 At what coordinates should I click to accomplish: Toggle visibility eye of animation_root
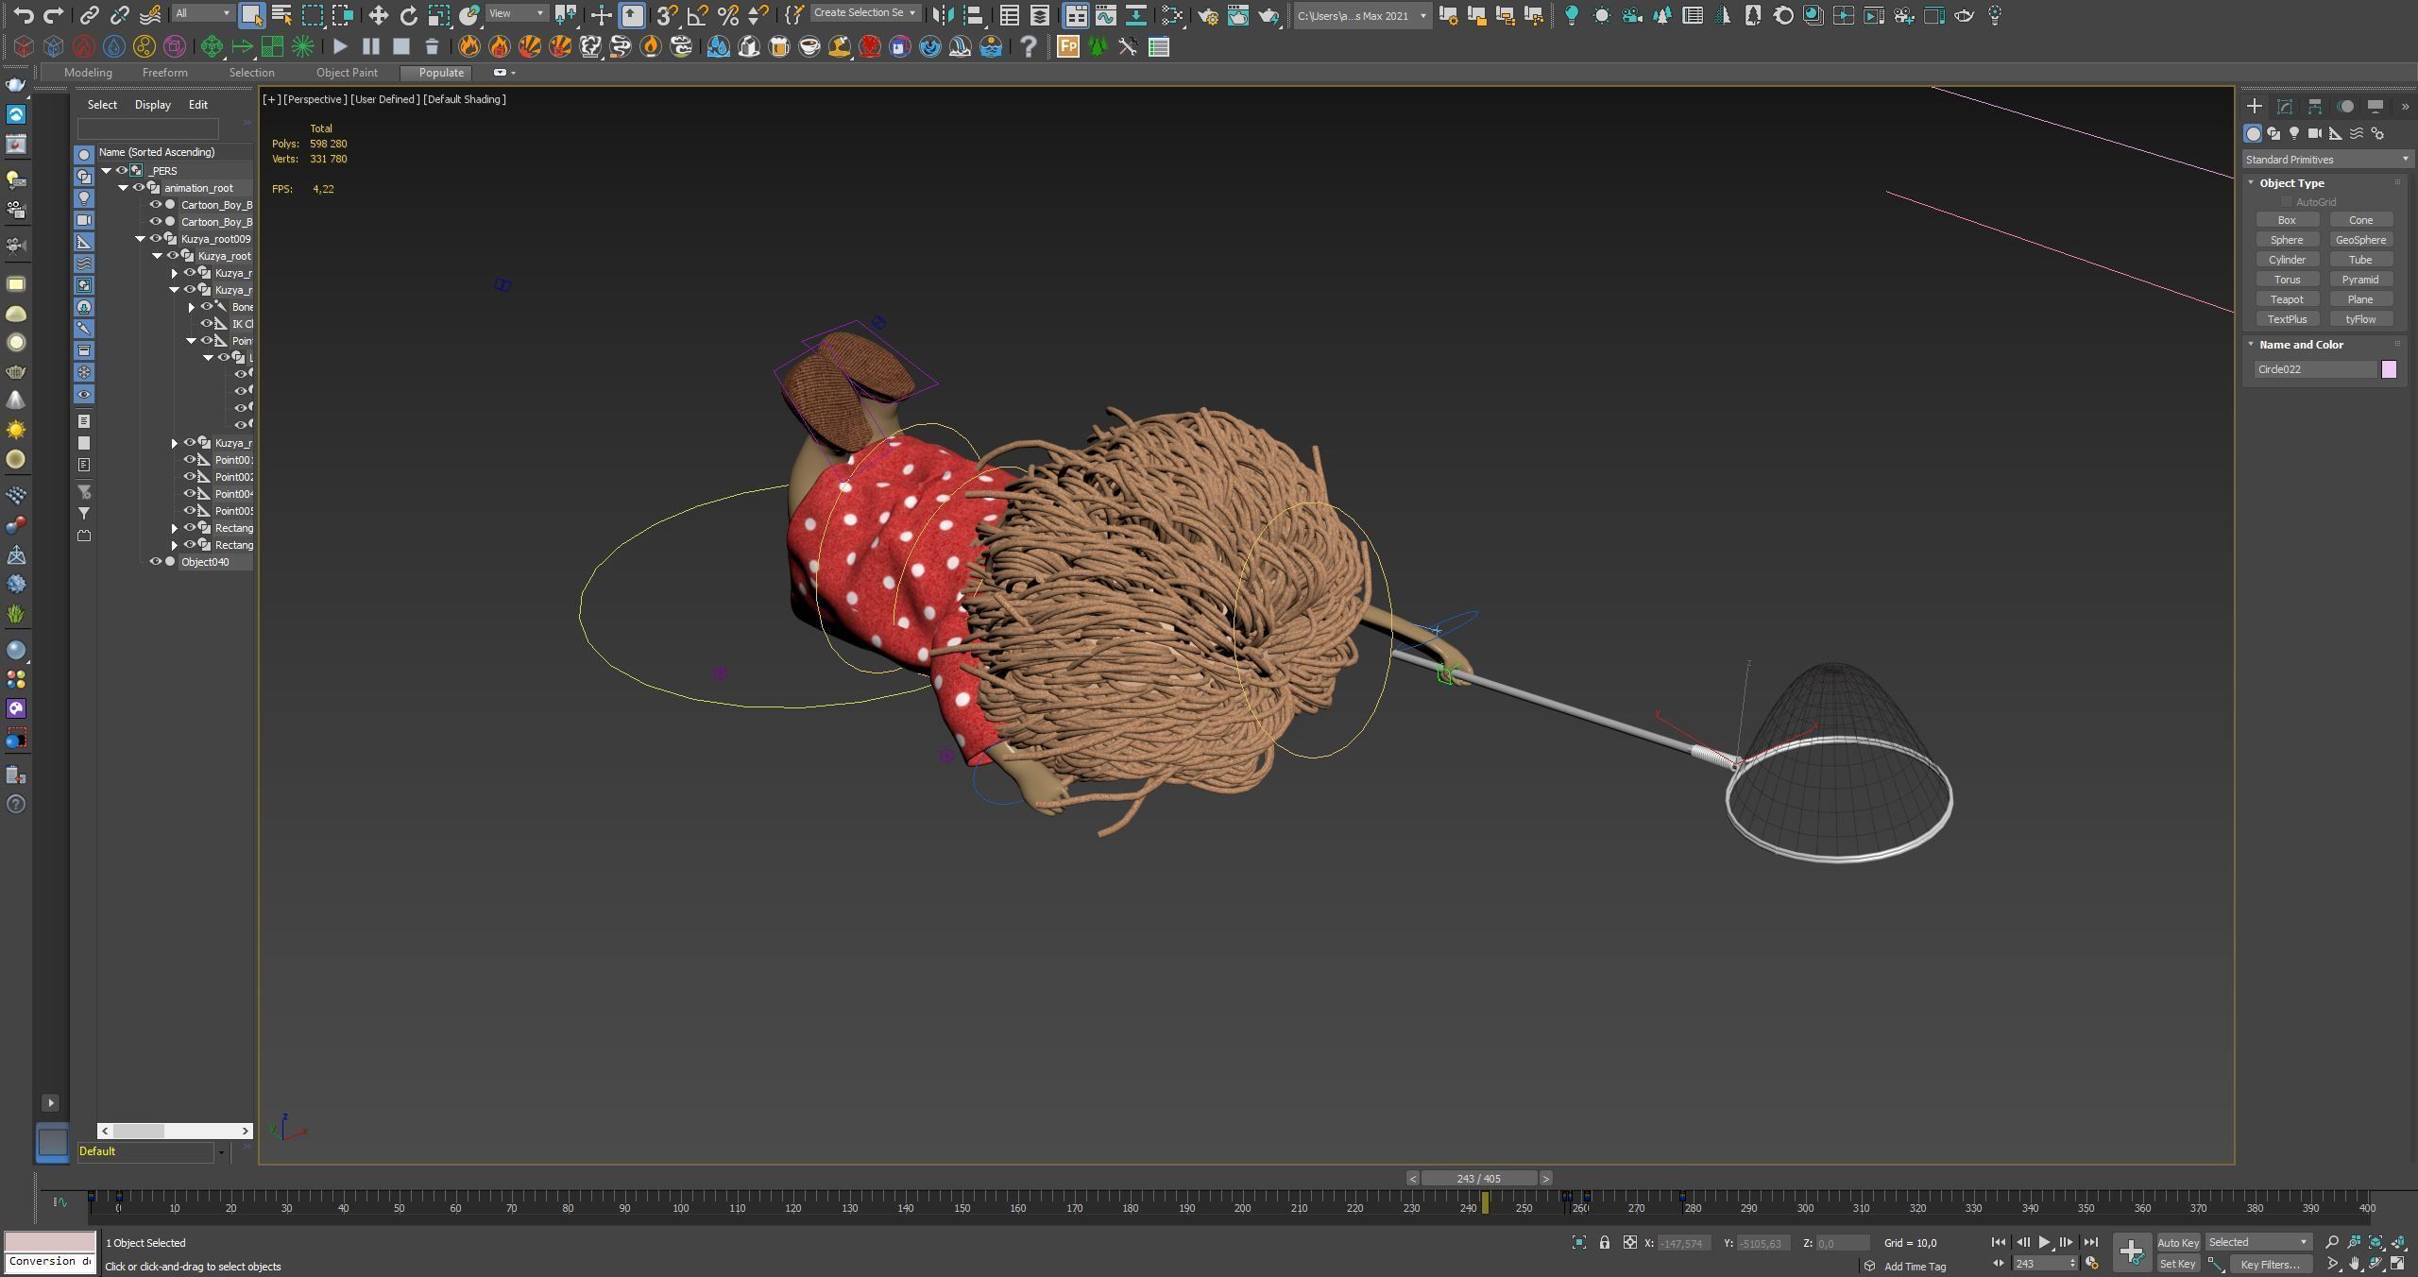click(x=139, y=187)
